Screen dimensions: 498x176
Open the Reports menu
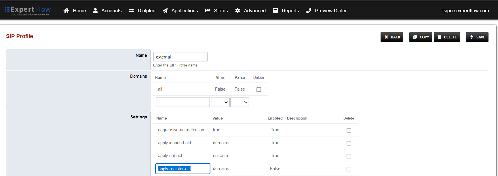point(290,11)
